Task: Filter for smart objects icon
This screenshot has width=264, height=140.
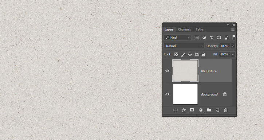Action: tap(226, 38)
